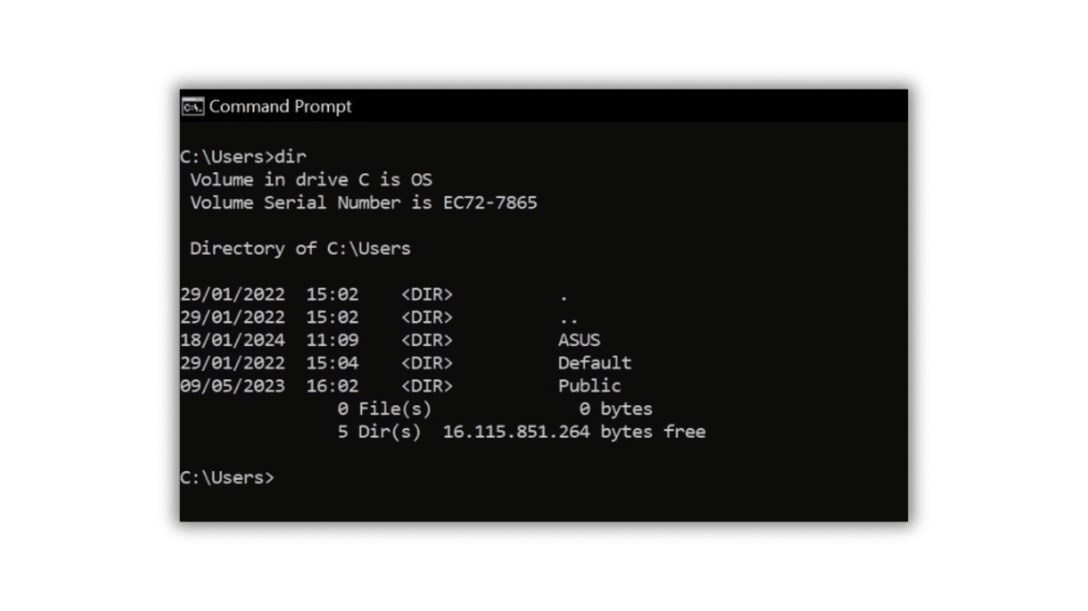Click the ASUS directory name

click(579, 340)
